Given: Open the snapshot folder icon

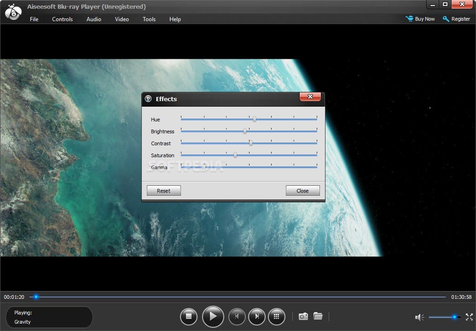Looking at the screenshot, I should click(x=318, y=316).
